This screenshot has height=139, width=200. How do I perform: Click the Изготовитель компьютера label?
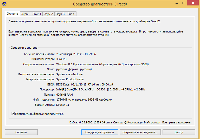[x=36, y=74]
